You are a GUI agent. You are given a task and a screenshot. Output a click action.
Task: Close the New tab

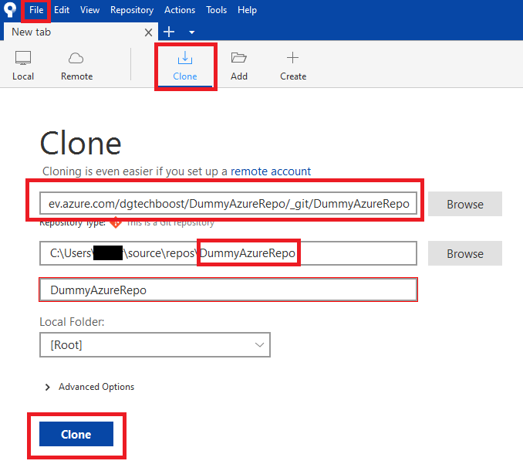(149, 32)
